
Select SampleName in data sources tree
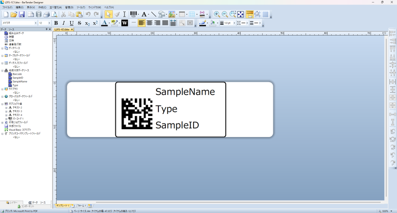tap(20, 81)
